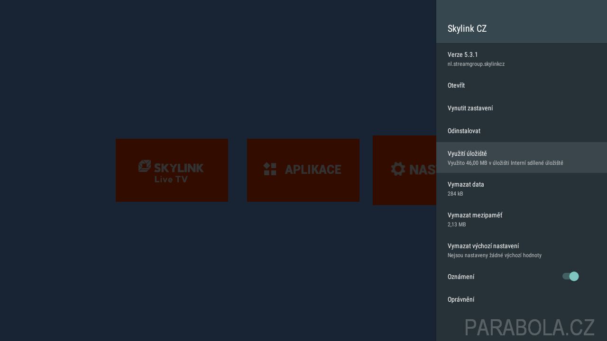Open Oprávnění permissions
The image size is (607, 341).
coord(522,299)
